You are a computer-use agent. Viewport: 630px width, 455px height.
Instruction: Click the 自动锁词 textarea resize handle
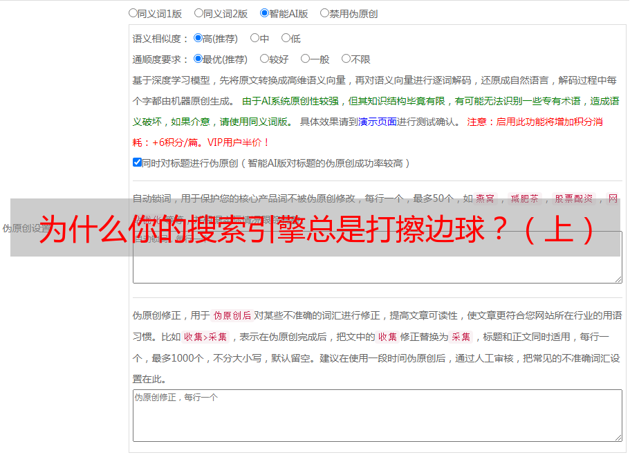point(618,279)
